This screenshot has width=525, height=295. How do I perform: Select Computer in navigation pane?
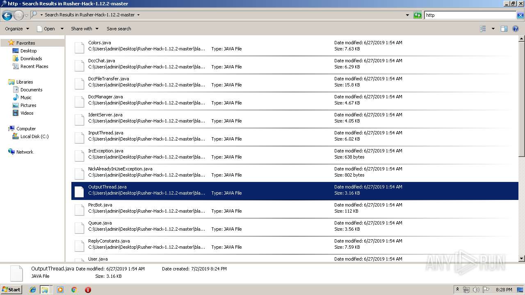click(x=26, y=129)
